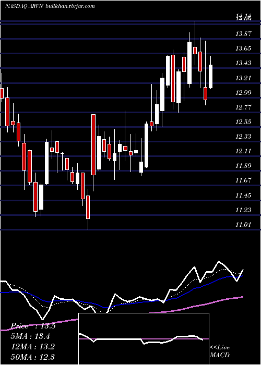Select the 13.65 price axis label
Viewport: 261px width, 365px height.
pos(244,48)
